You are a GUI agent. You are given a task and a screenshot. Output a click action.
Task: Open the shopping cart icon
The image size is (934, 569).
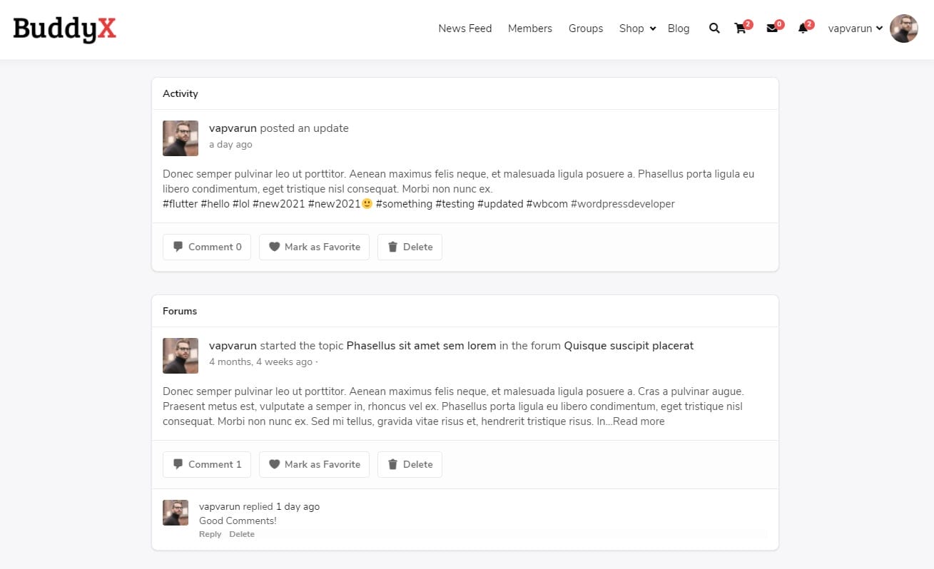(x=740, y=29)
